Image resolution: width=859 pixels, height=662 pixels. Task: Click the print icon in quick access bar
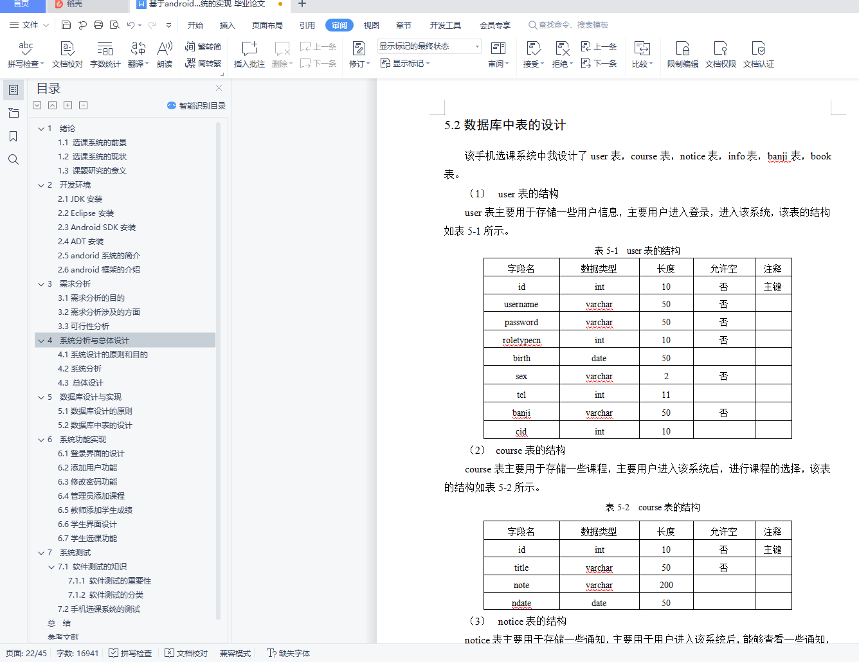pos(98,25)
